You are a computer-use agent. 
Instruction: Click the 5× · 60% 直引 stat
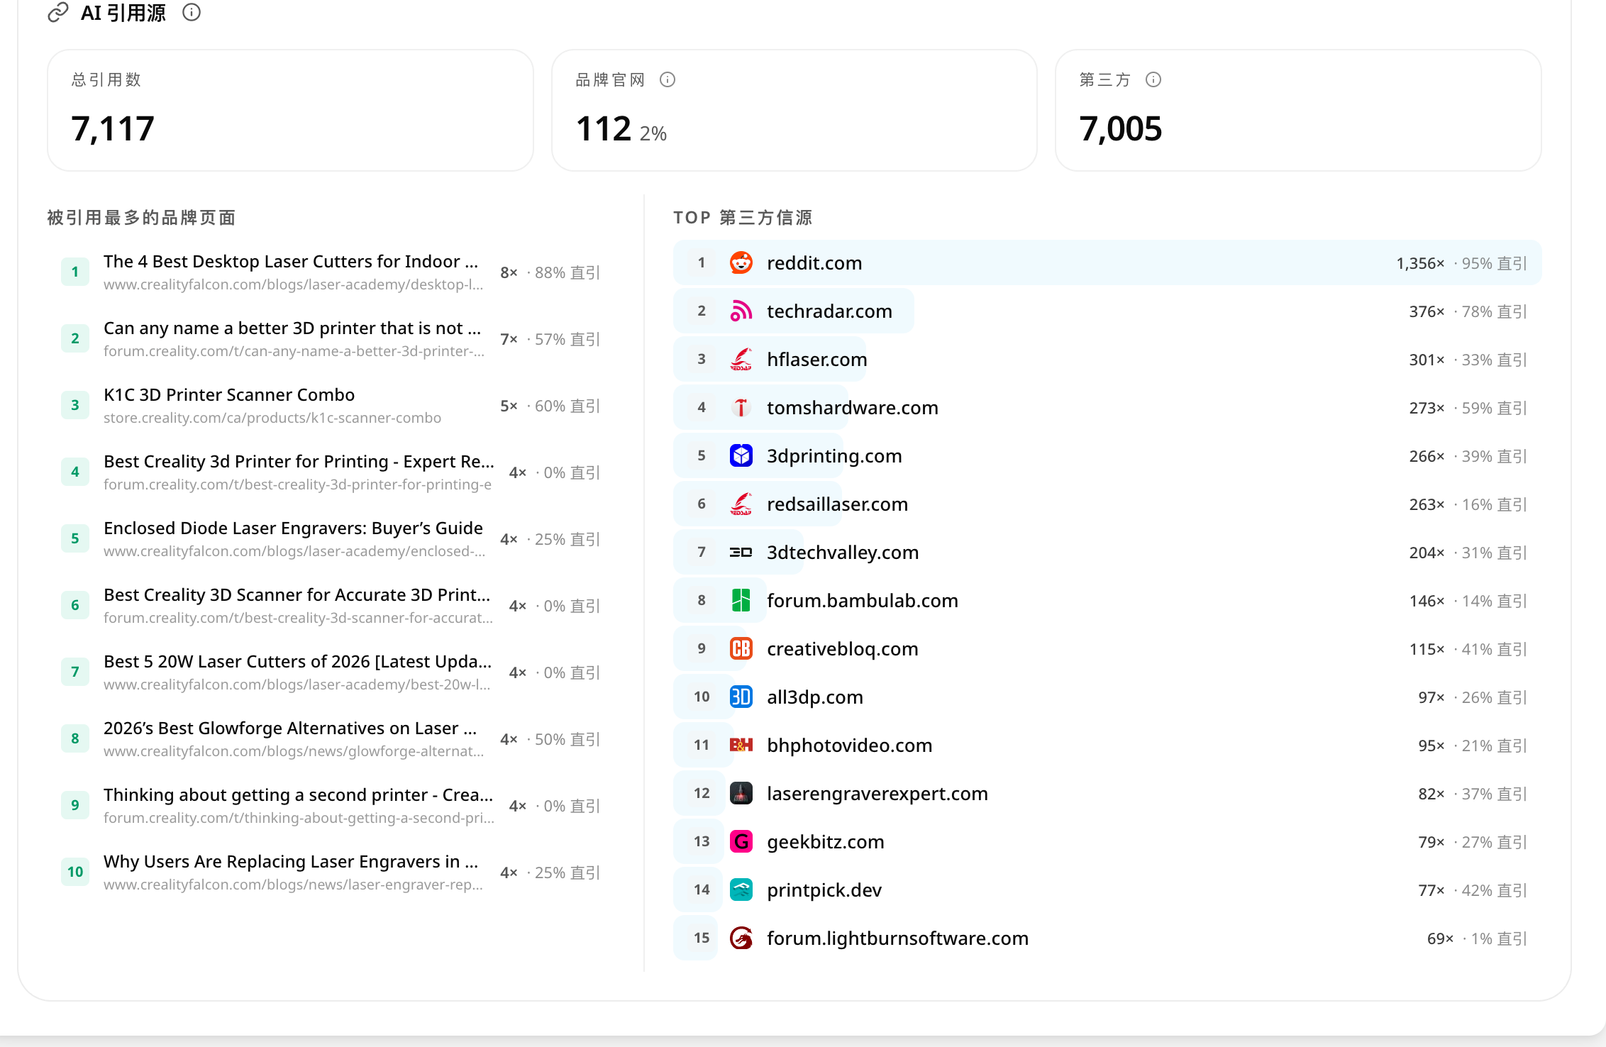pos(550,406)
